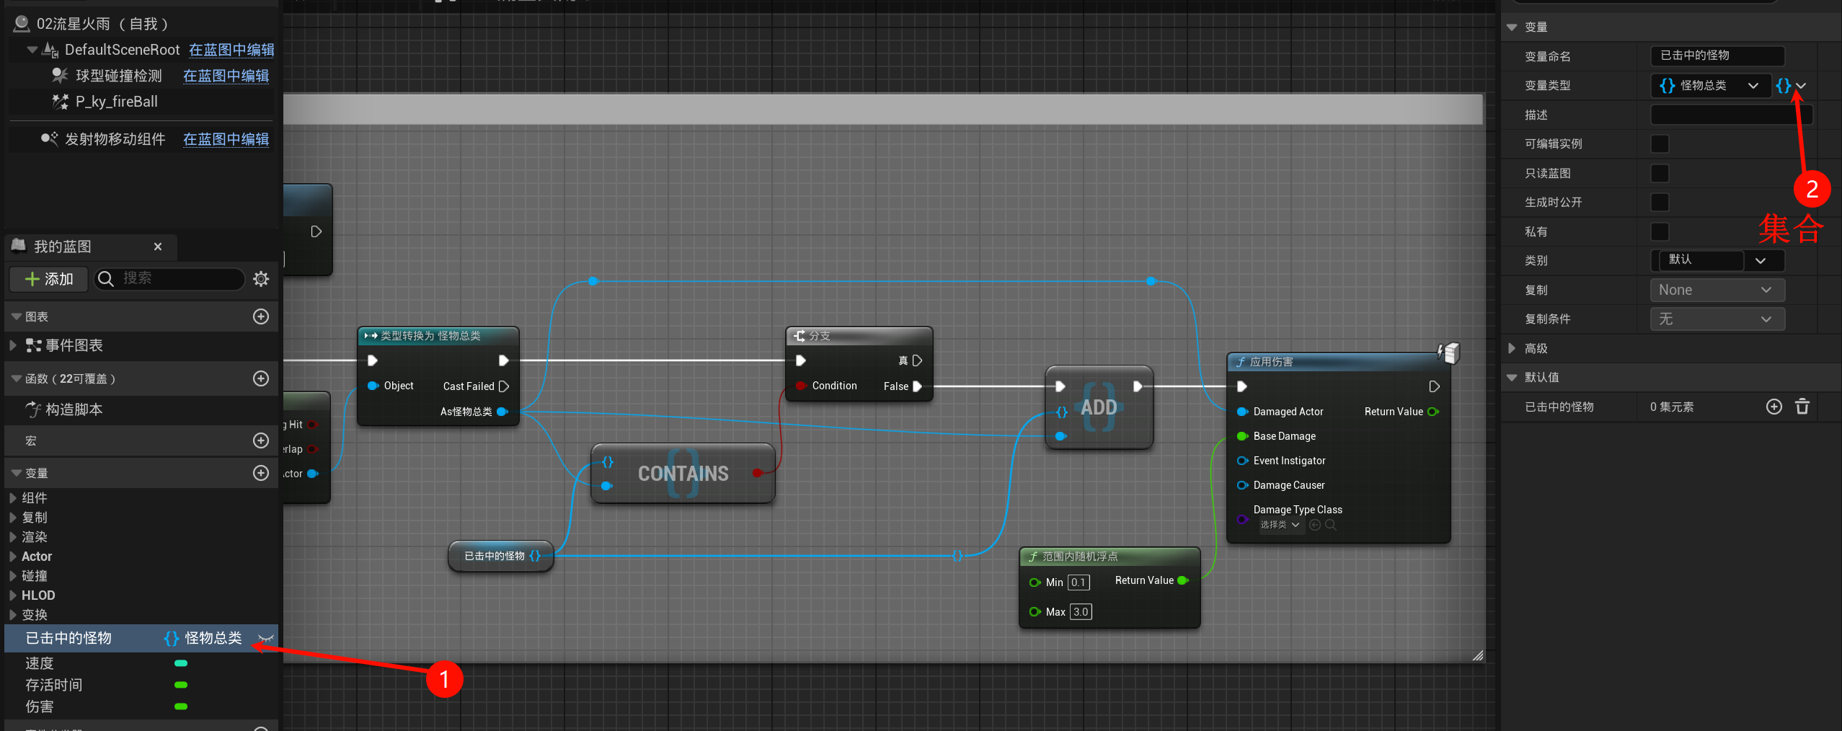Click search icon in Damage Type Class
The height and width of the screenshot is (731, 1842).
click(x=1331, y=525)
